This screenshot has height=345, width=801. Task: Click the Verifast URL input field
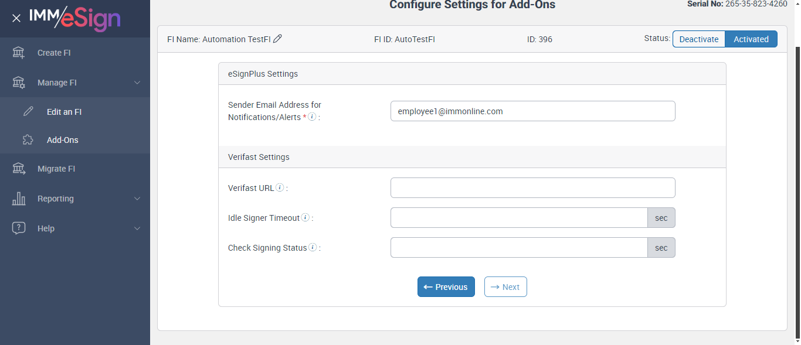click(532, 188)
